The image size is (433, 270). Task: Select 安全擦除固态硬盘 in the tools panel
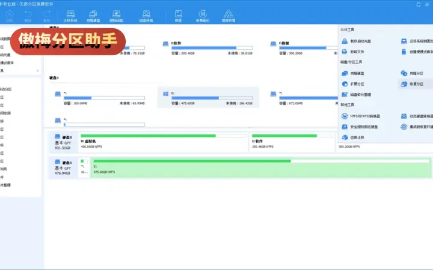tap(360, 127)
